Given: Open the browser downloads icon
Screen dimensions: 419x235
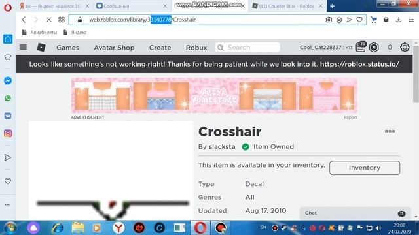Looking at the screenshot, I should [399, 20].
